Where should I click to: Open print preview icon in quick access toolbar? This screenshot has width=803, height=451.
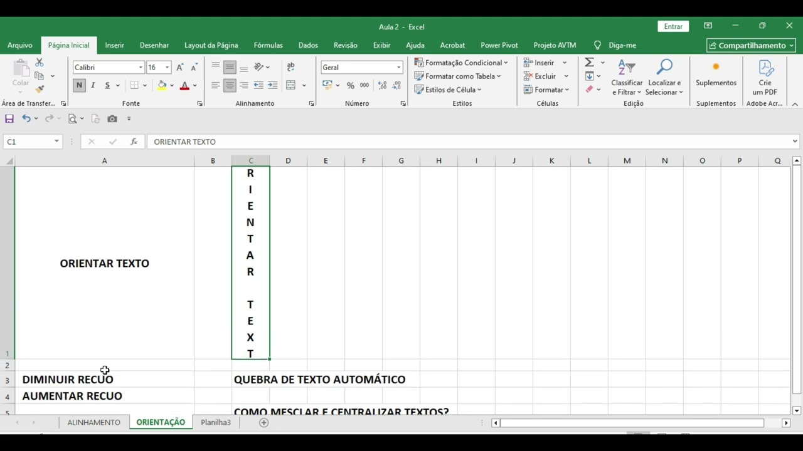72,118
